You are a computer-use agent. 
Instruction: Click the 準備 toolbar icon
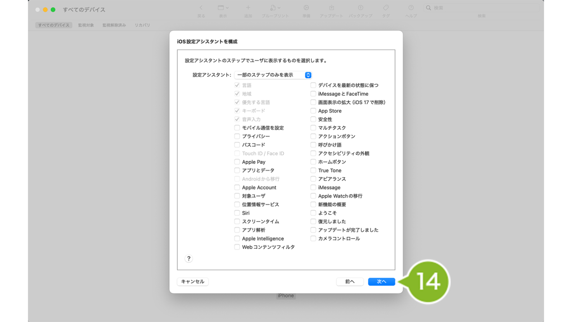tap(306, 8)
